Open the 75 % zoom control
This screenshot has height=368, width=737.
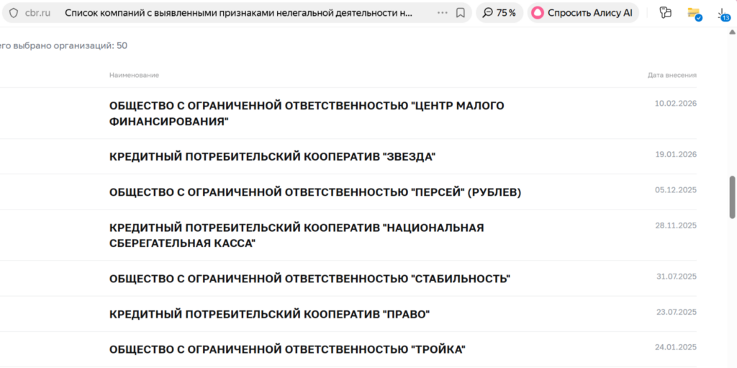point(499,13)
